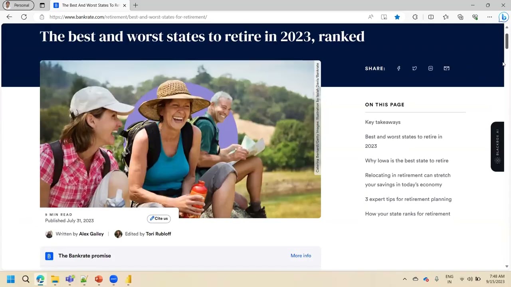
Task: Go back to the previous page
Action: pos(9,17)
